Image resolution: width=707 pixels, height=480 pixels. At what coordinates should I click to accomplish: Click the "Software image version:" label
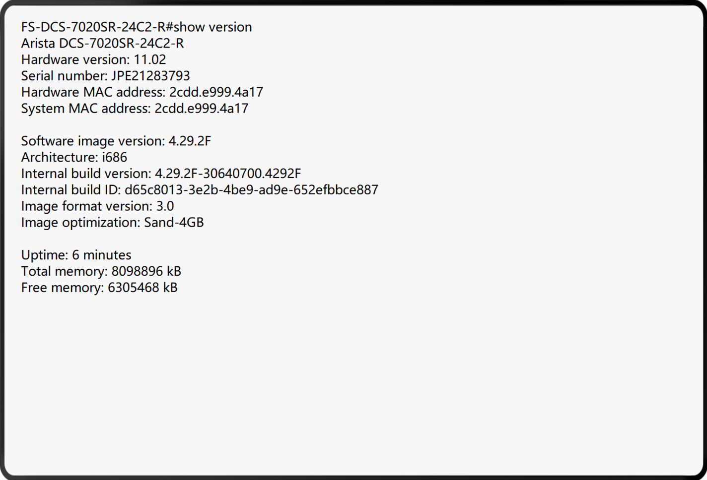coord(93,141)
